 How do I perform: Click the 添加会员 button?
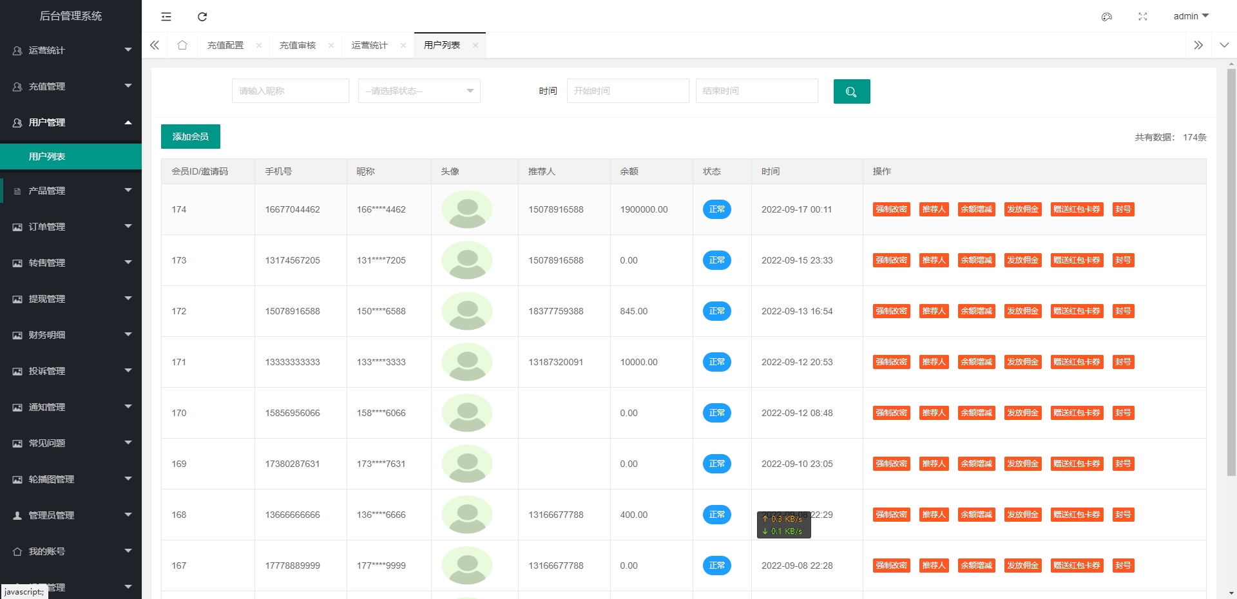coord(191,137)
